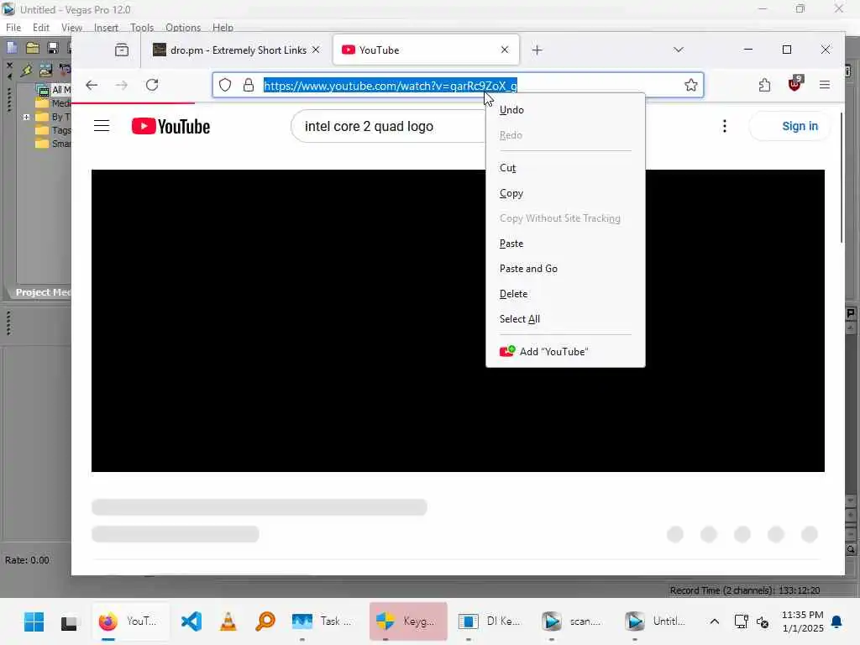Image resolution: width=860 pixels, height=645 pixels.
Task: Click the selected URL in address bar
Action: (390, 86)
